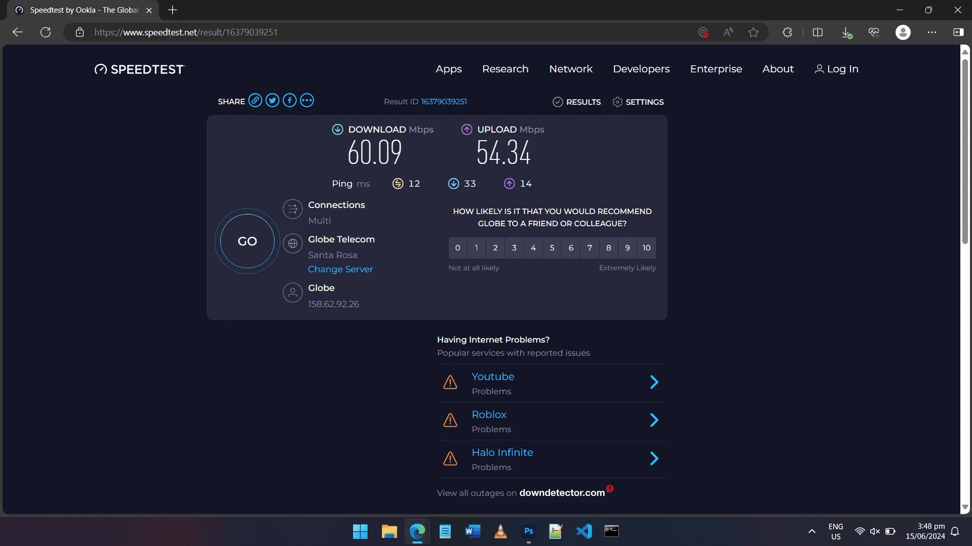This screenshot has width=972, height=546.
Task: Open the Apps menu
Action: click(x=449, y=69)
